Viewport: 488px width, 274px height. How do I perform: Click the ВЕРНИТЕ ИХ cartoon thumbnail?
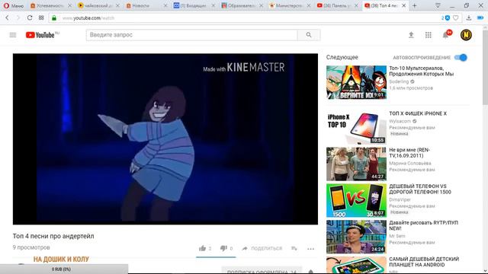click(x=356, y=82)
